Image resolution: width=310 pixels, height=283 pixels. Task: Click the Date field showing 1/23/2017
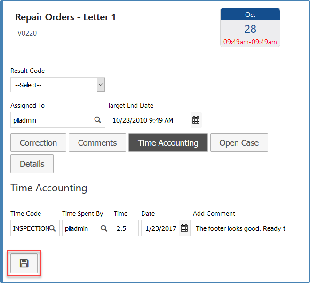pos(160,228)
